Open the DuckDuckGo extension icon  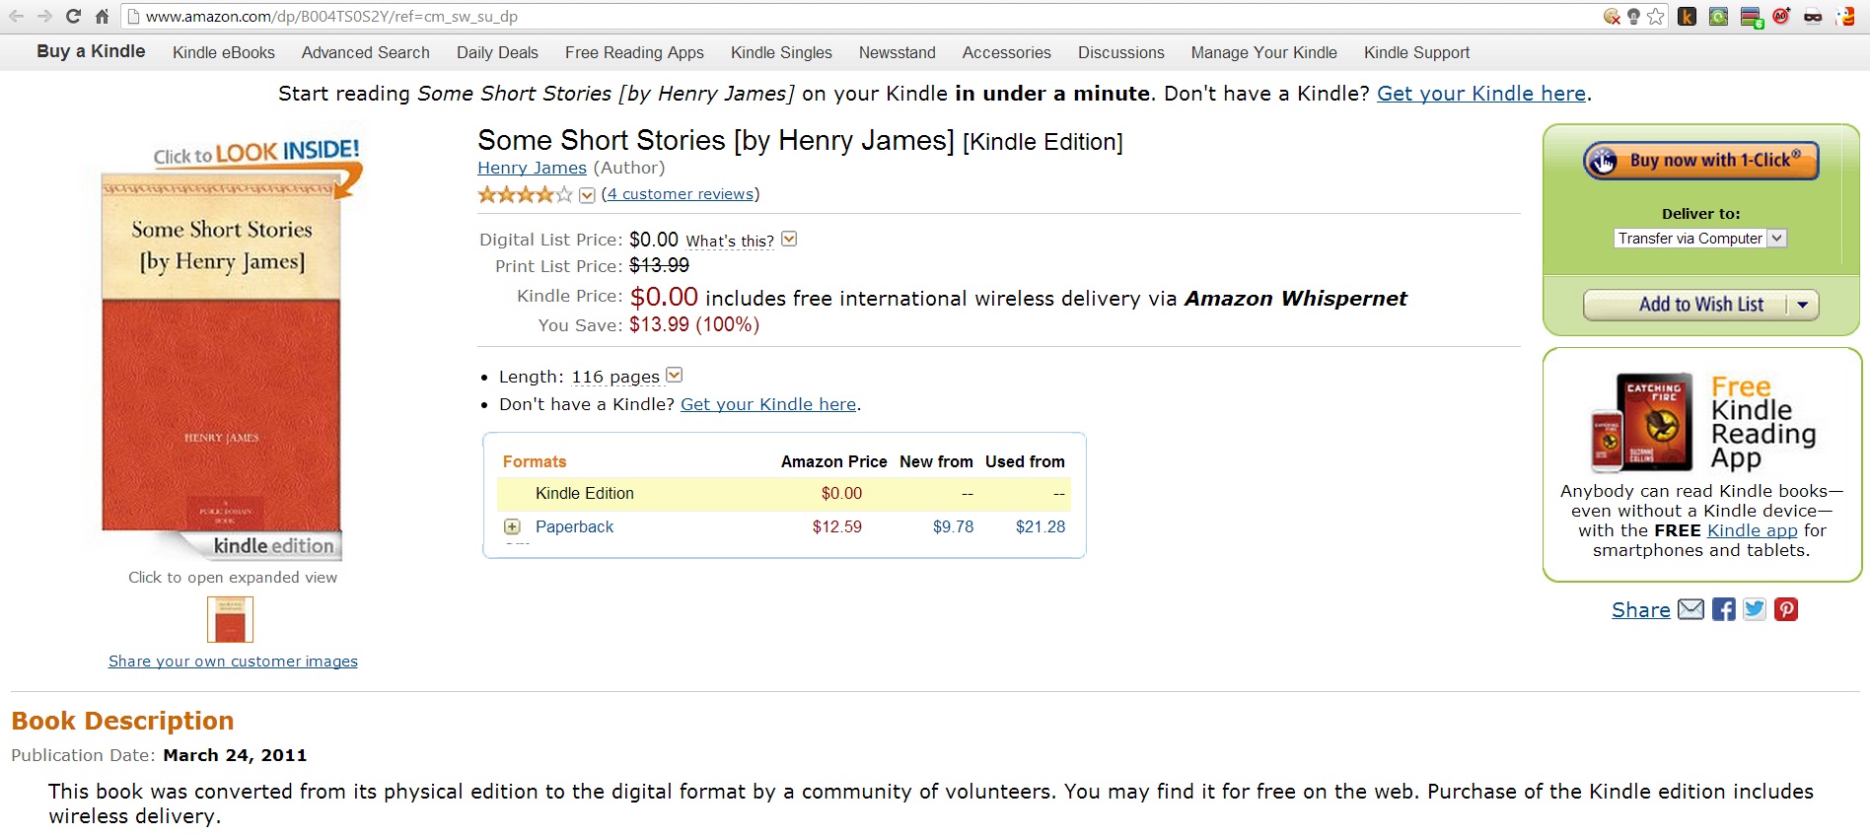tap(1845, 16)
